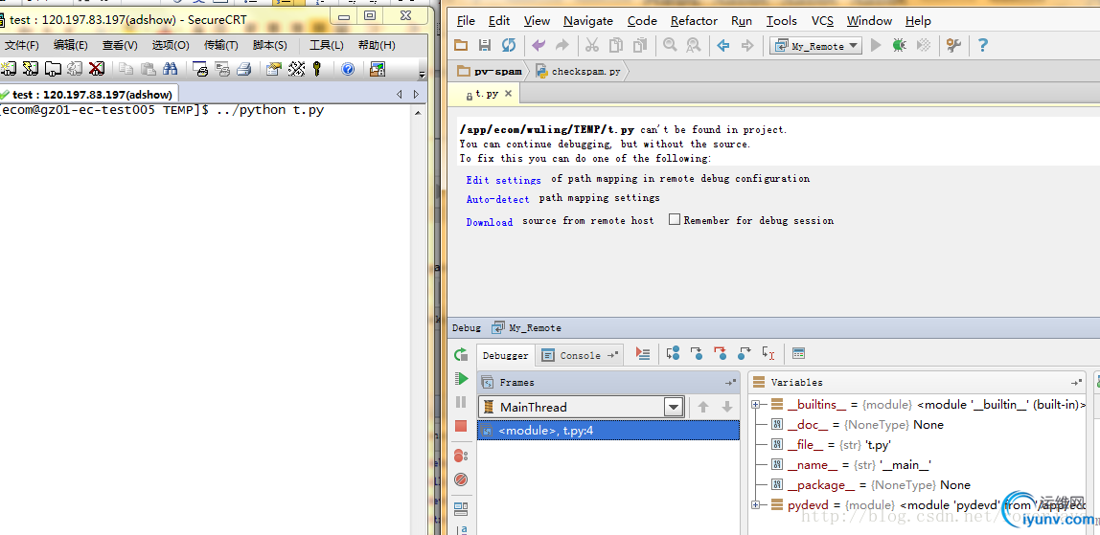Click the View Breakpoints red circles icon
Image resolution: width=1100 pixels, height=535 pixels.
tap(461, 456)
